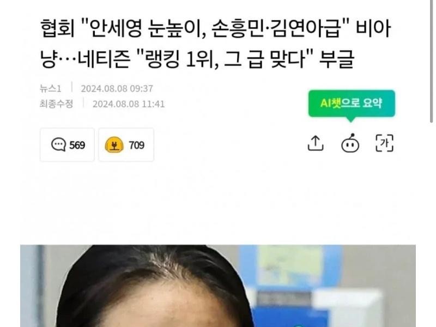Tap the AI chatbot robot face icon
This screenshot has height=327, width=436.
click(350, 143)
